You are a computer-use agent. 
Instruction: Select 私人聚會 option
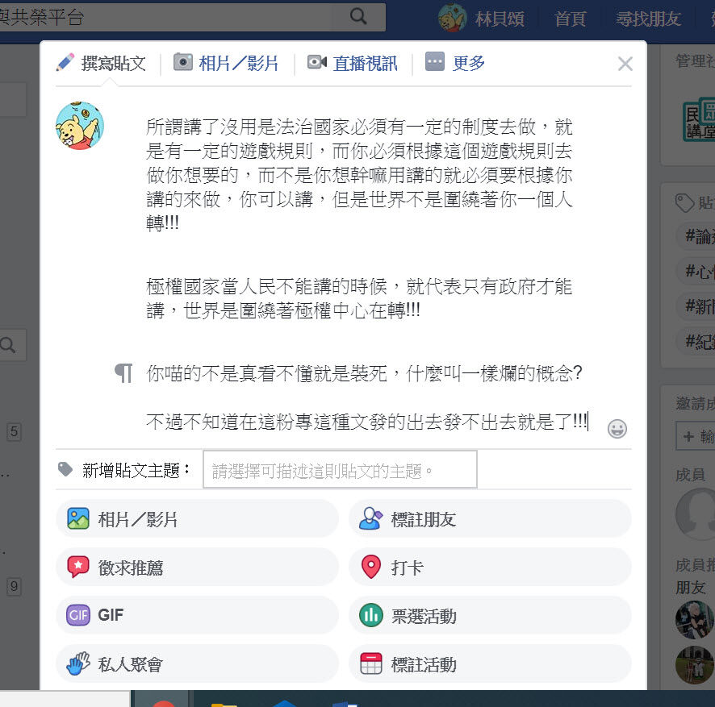pos(197,664)
